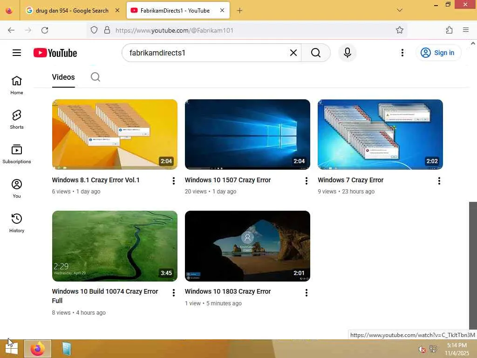Open History in the sidebar
Viewport: 477px width, 358px height.
17,223
